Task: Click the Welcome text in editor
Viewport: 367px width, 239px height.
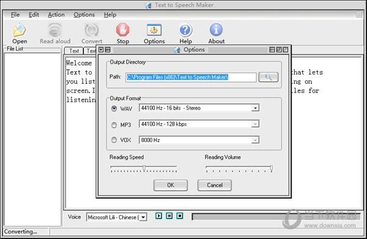Action: coord(79,63)
